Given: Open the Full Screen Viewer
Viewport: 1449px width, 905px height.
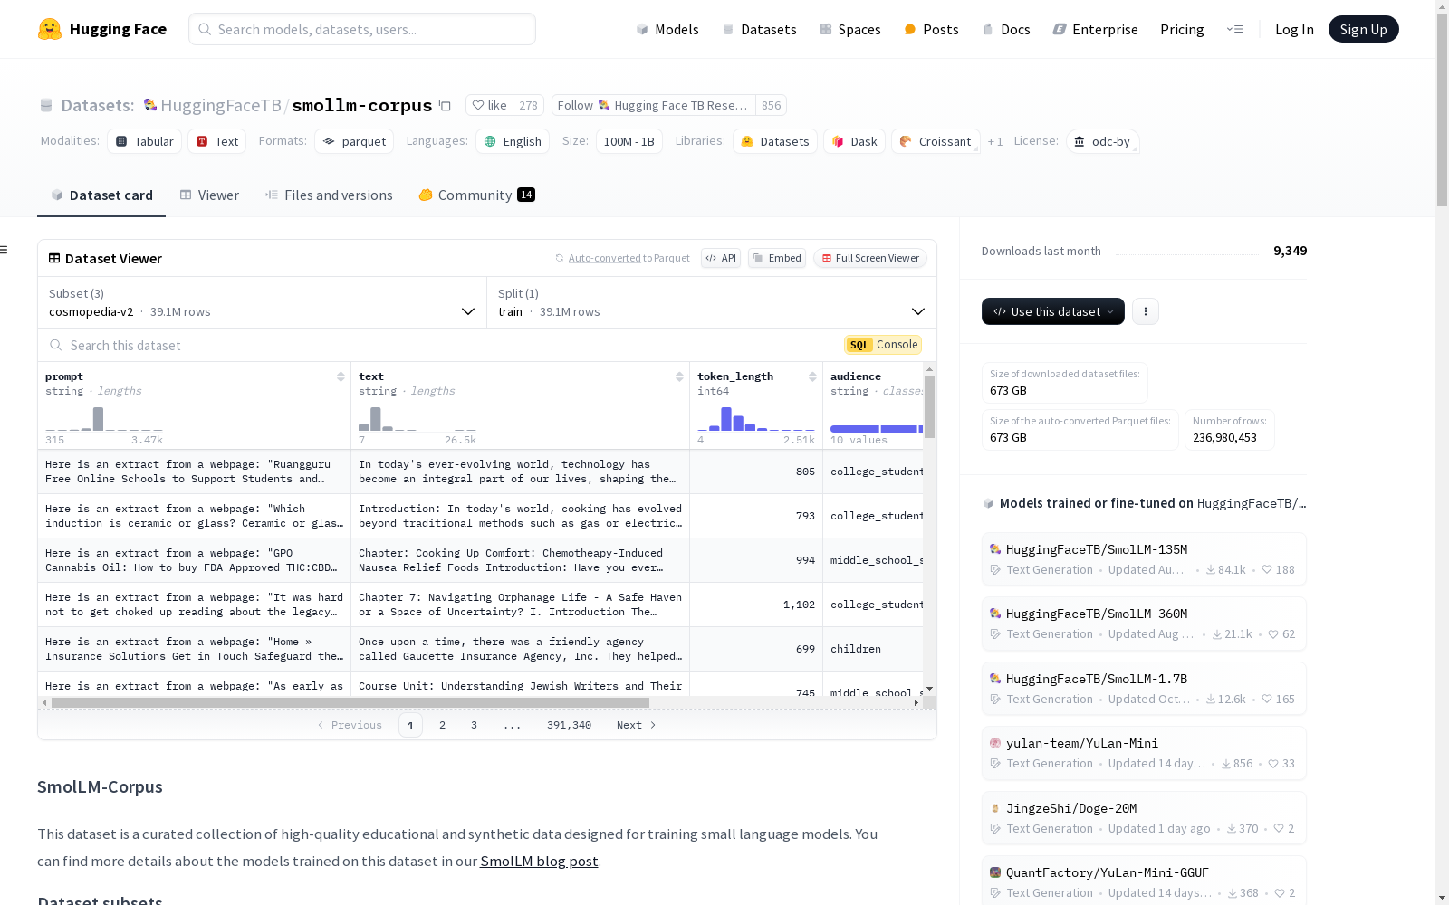Looking at the screenshot, I should pos(870,258).
